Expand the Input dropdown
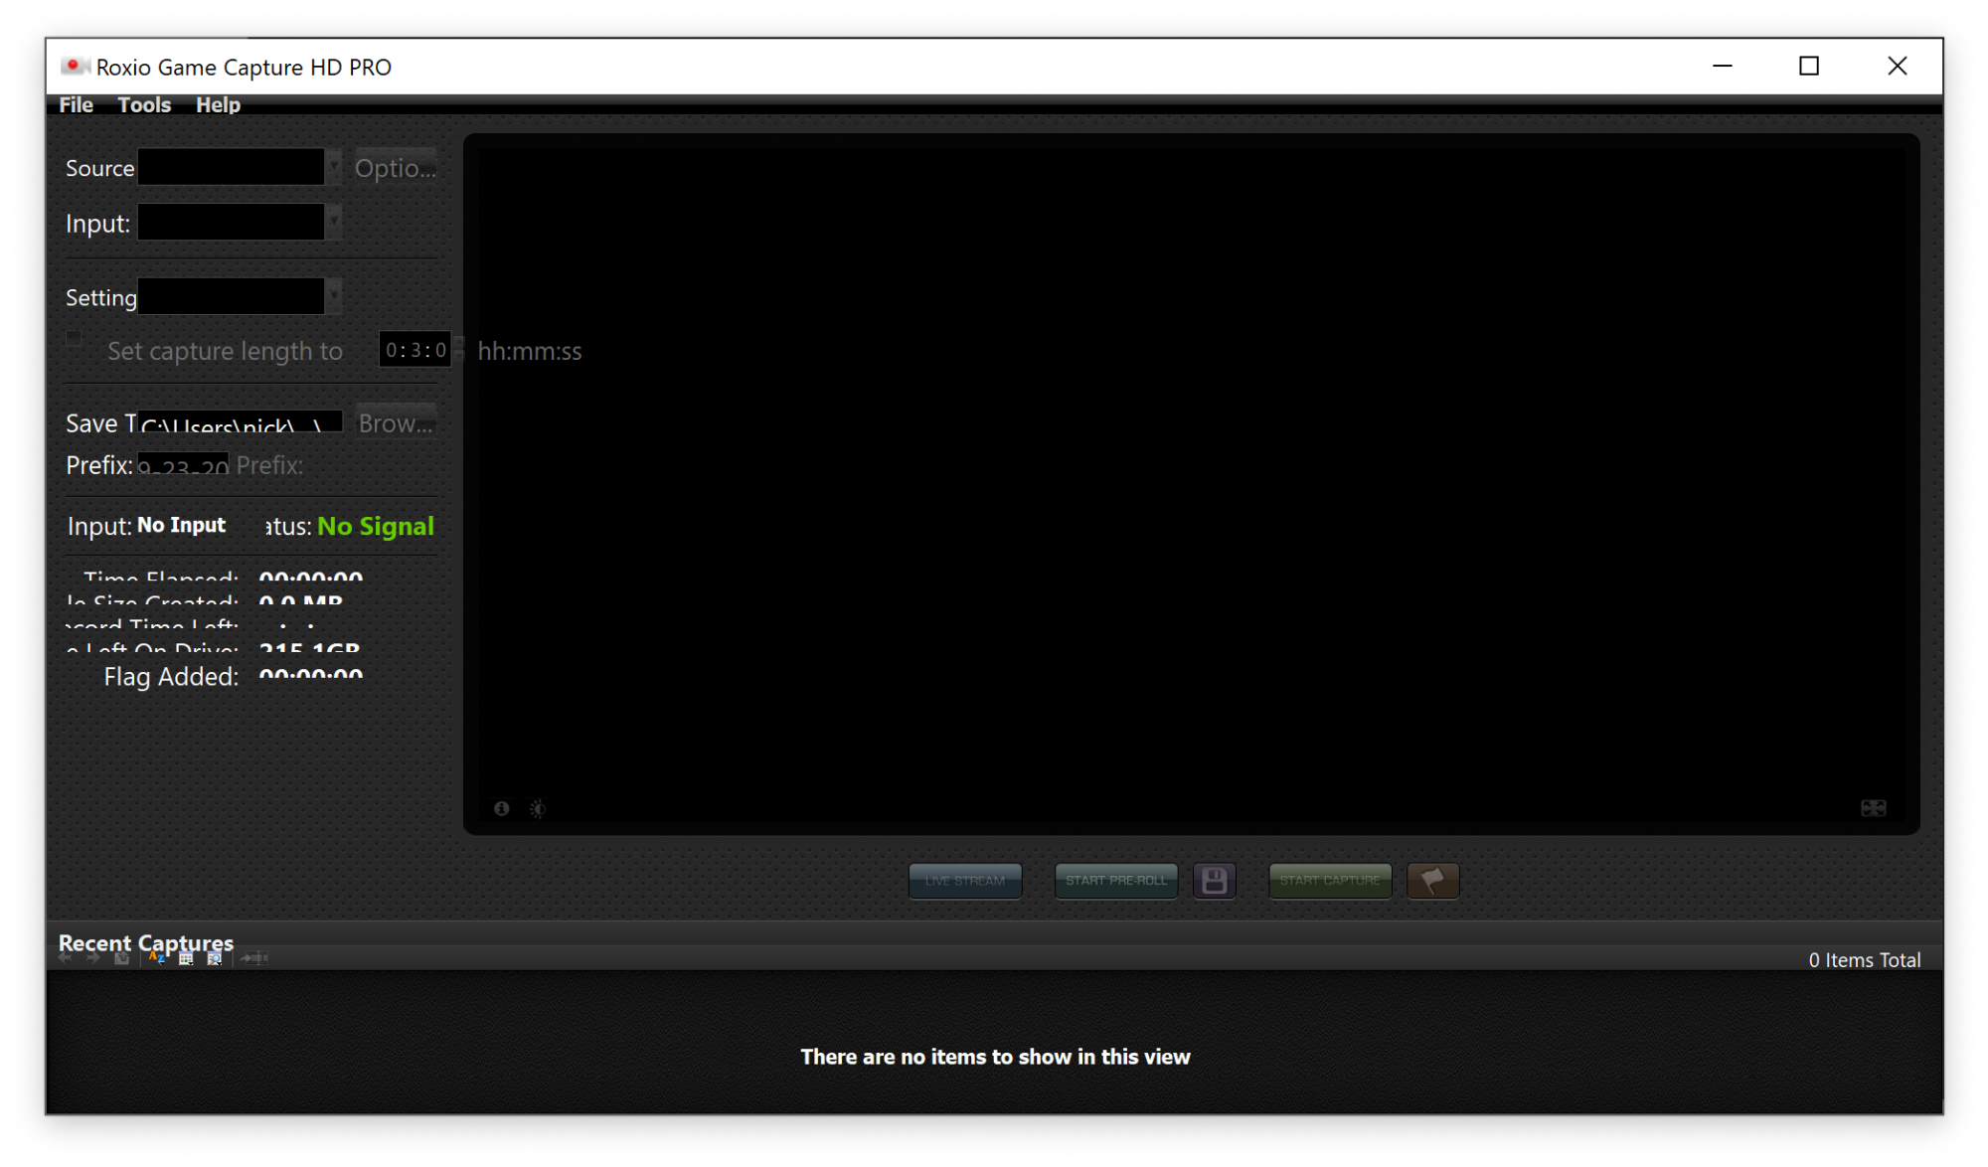Image resolution: width=1988 pixels, height=1167 pixels. tap(239, 222)
